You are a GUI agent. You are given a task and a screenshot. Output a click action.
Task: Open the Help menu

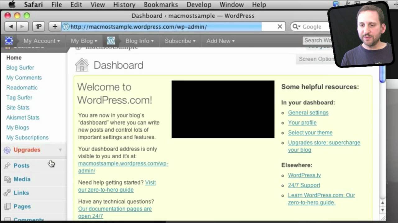259,5
